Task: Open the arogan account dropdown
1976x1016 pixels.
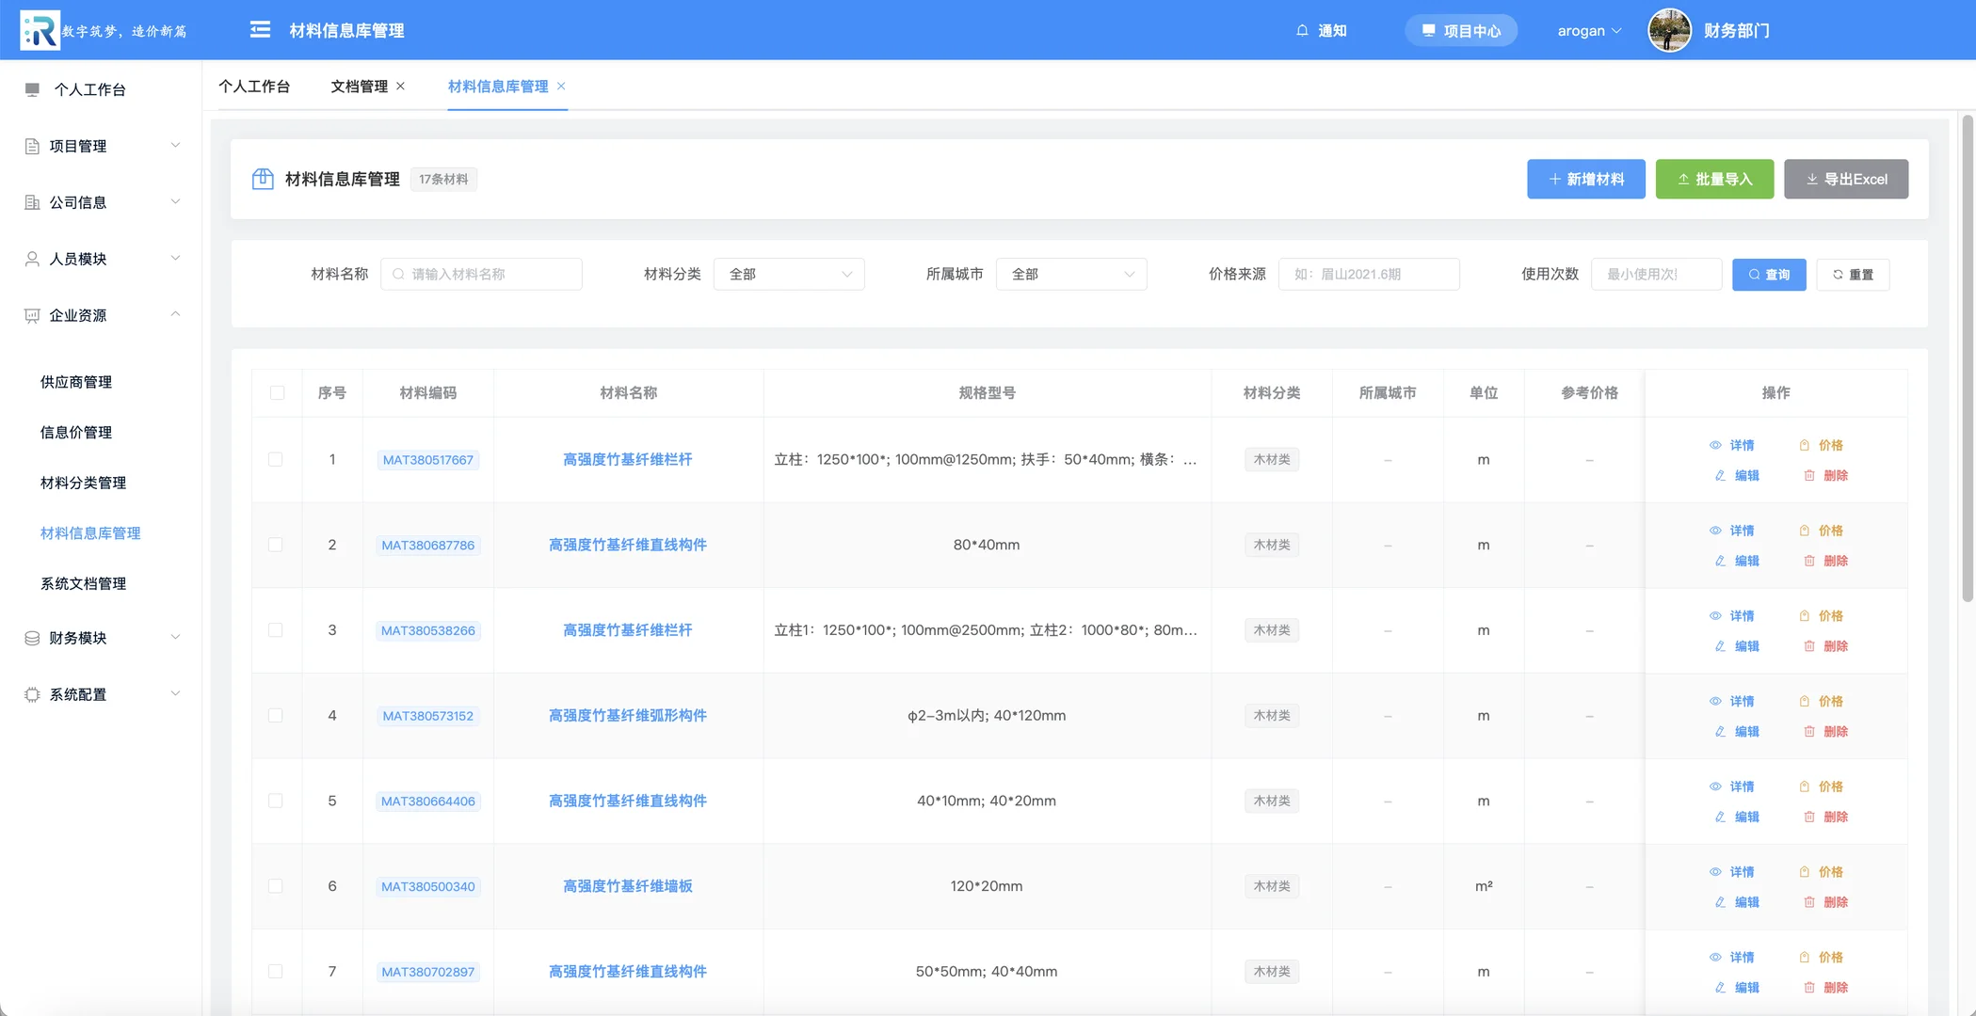Action: click(x=1589, y=30)
